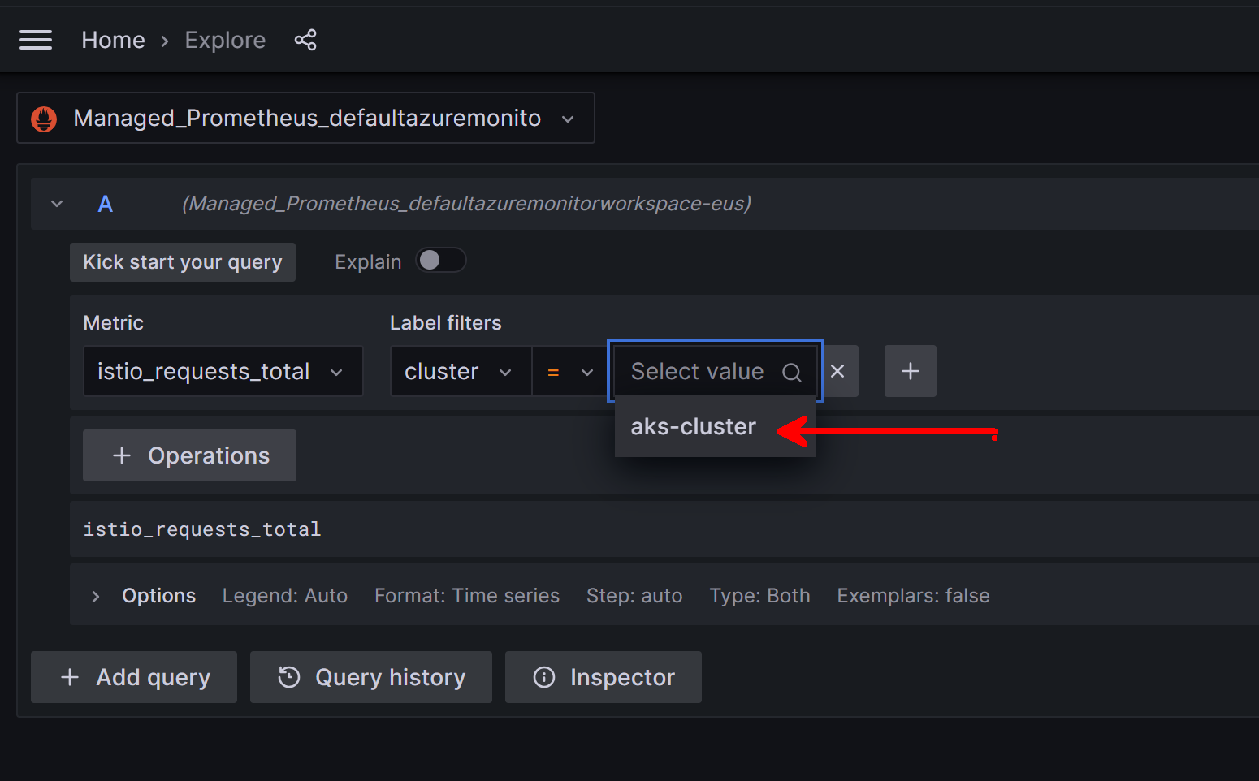
Task: Open the equals operator dropdown
Action: click(x=569, y=372)
